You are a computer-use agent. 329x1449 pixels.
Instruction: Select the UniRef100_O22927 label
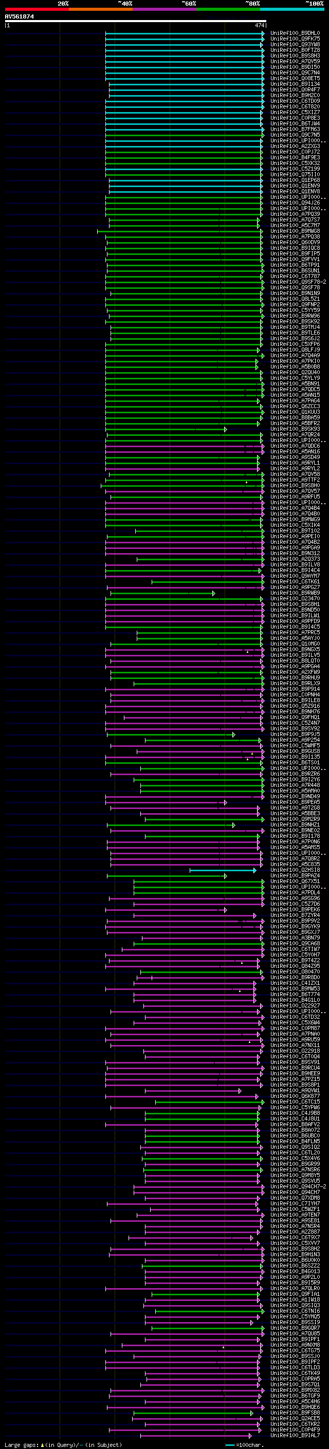pos(295,1006)
